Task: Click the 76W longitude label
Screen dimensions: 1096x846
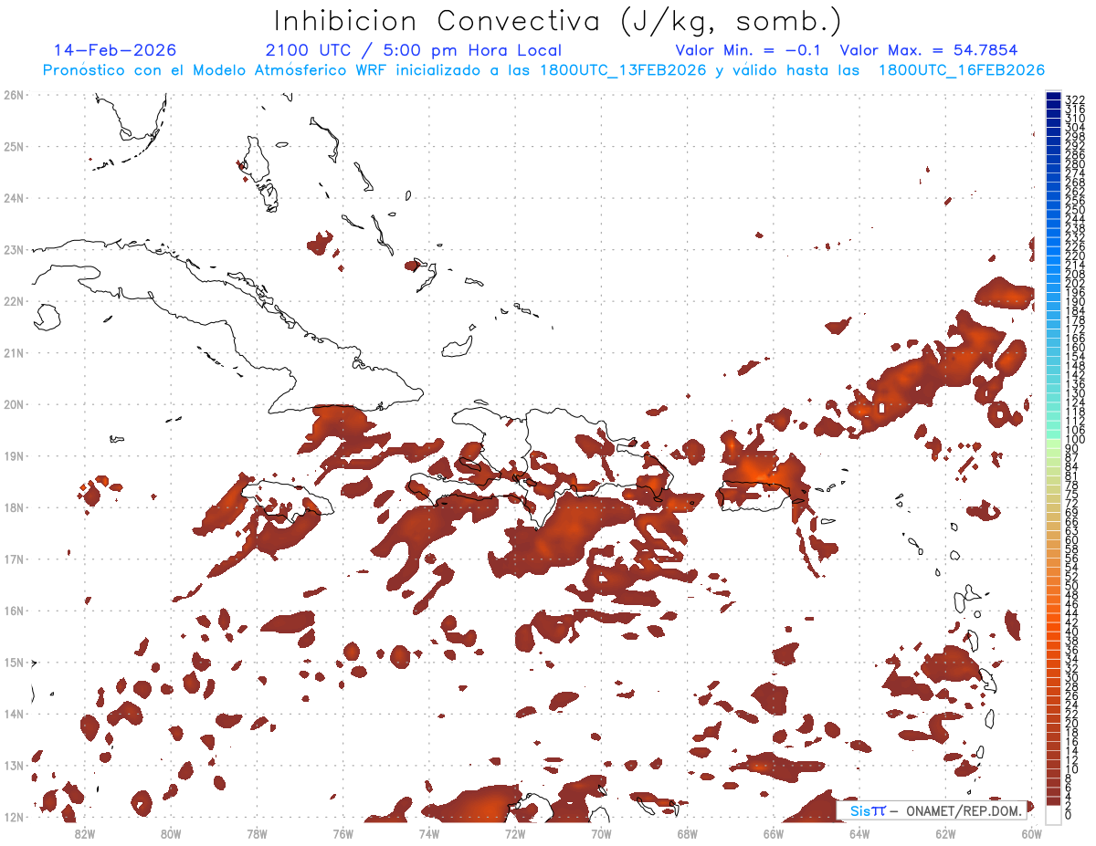Action: point(343,833)
